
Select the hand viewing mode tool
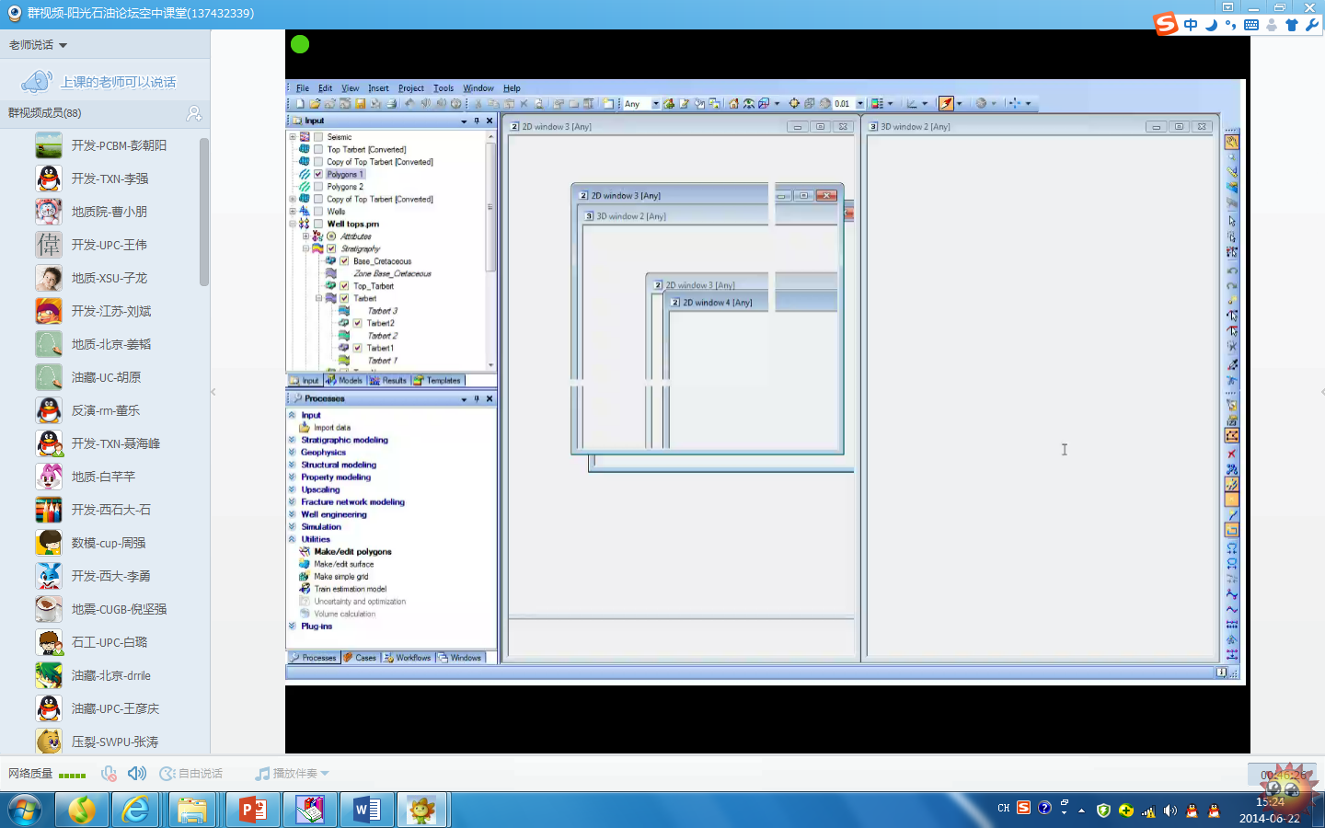tap(1231, 143)
